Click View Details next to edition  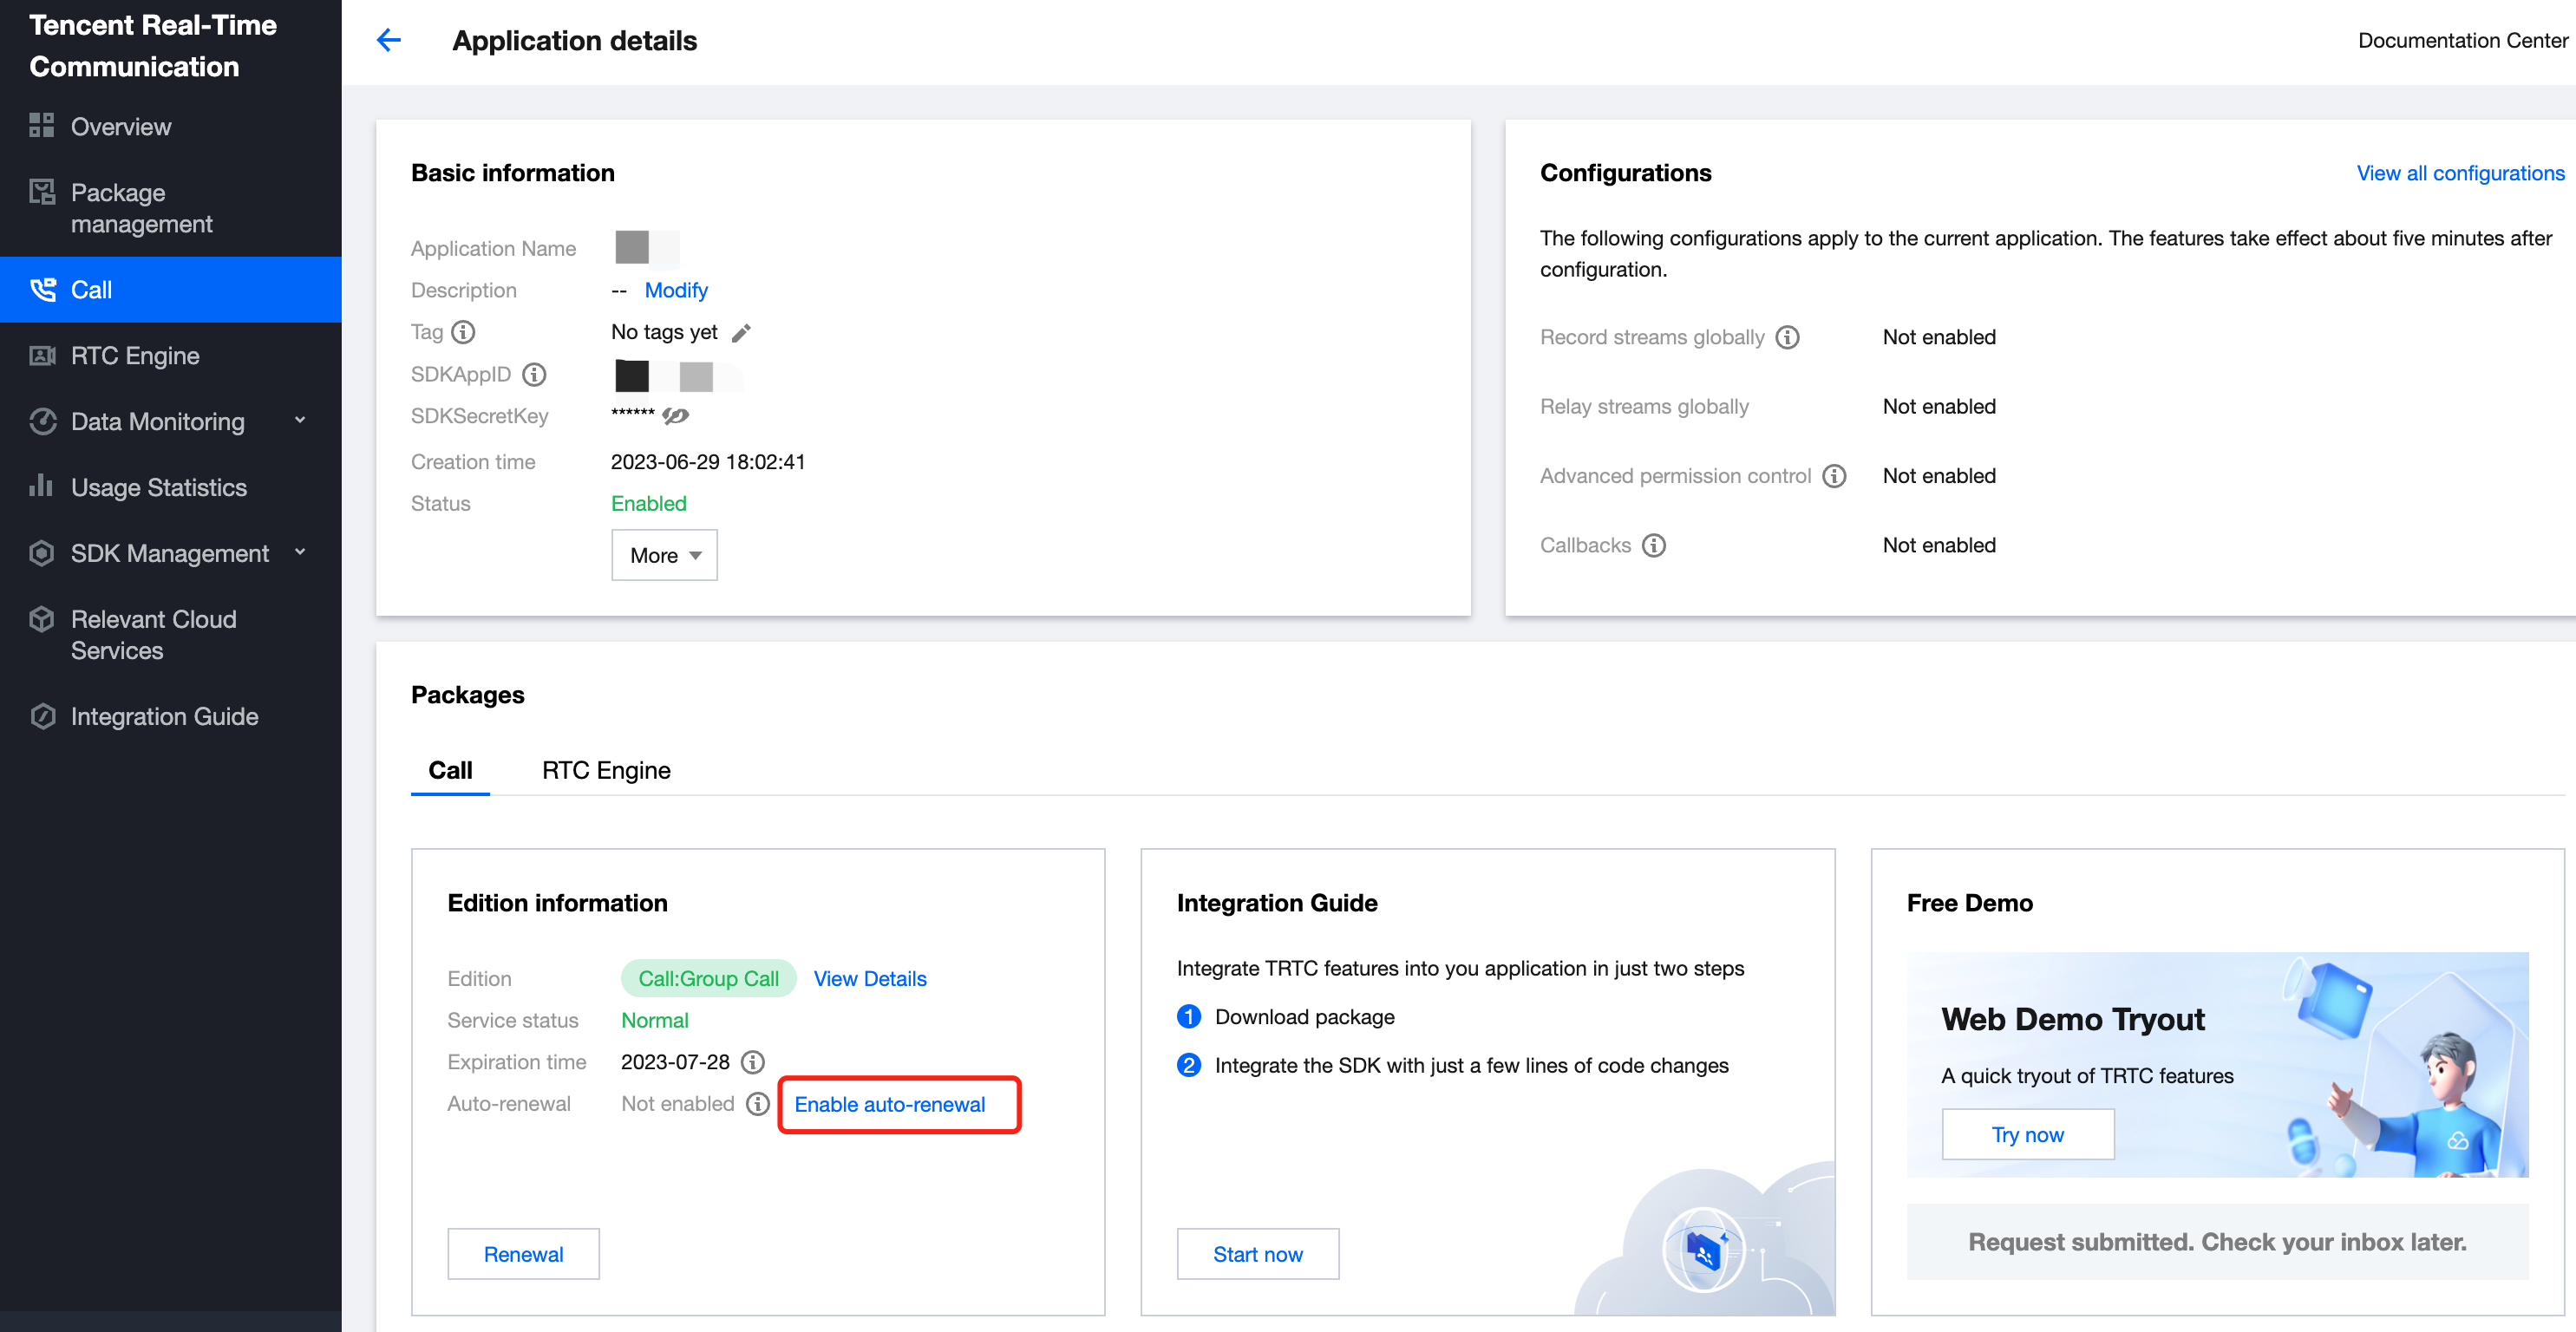[x=870, y=979]
